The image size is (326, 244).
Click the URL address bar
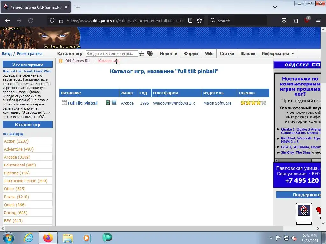coord(125,21)
